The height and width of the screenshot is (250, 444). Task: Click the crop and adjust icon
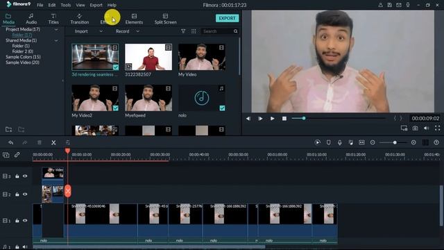(x=68, y=142)
